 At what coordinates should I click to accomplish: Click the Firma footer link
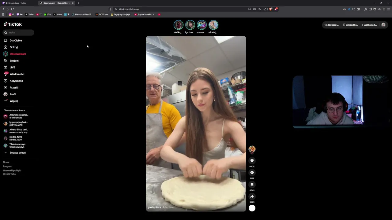pyautogui.click(x=6, y=162)
